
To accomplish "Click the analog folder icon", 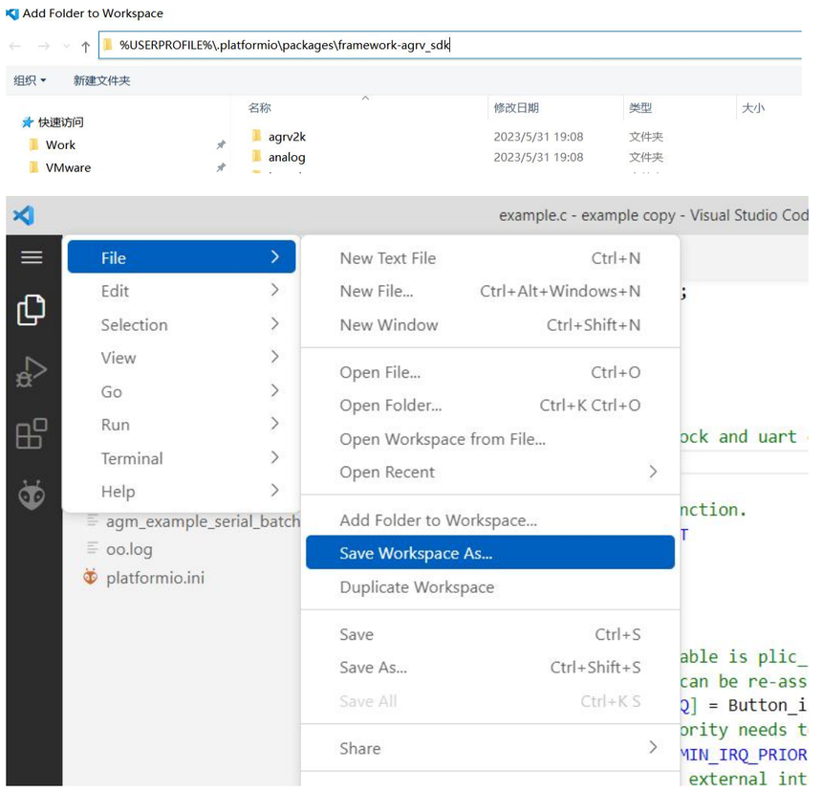I will tap(256, 156).
